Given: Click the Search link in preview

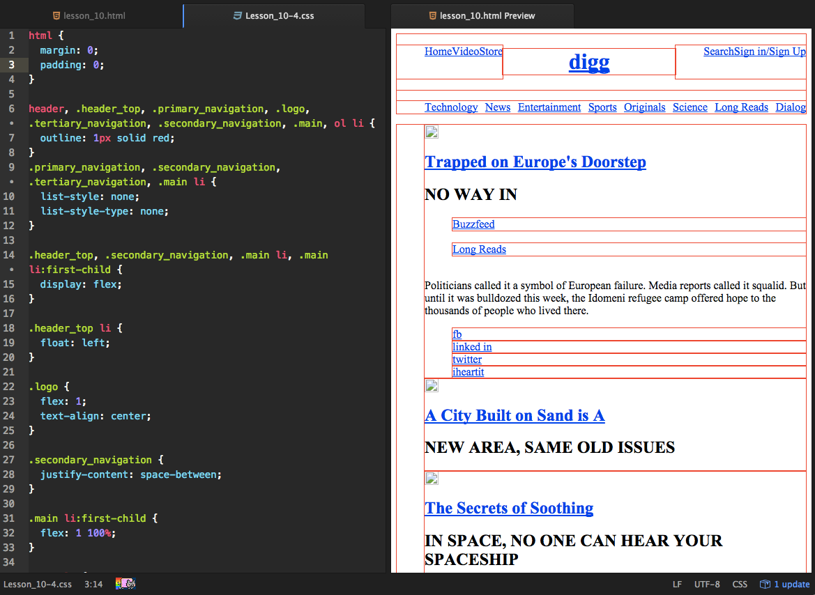Looking at the screenshot, I should click(719, 52).
